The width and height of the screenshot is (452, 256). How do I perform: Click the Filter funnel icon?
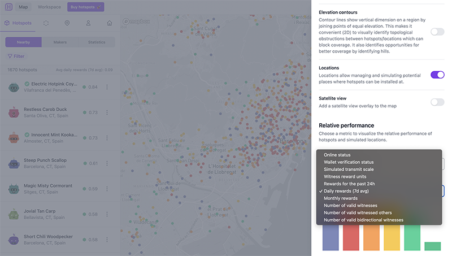click(10, 57)
